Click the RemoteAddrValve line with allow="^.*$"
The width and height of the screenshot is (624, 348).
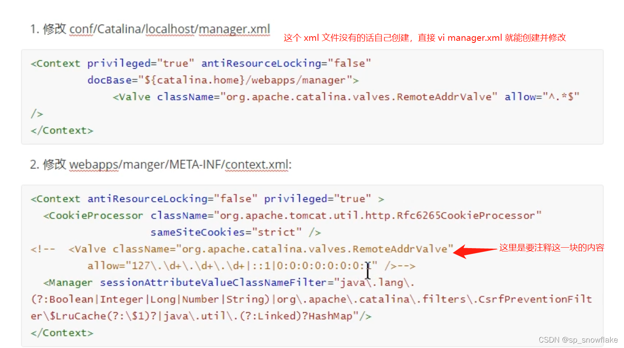coord(346,97)
